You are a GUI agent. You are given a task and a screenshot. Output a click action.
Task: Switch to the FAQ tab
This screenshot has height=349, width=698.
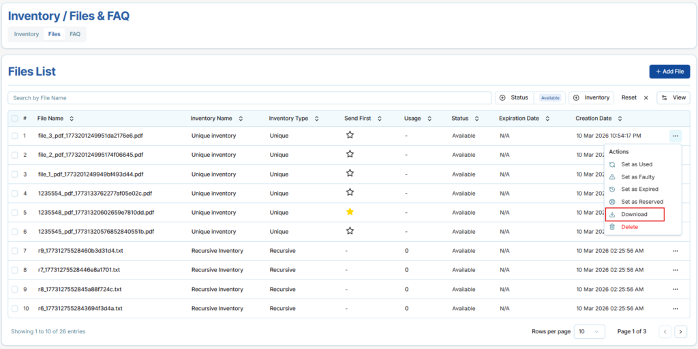click(75, 34)
